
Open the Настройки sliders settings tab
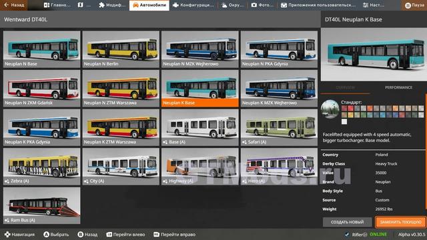click(374, 5)
